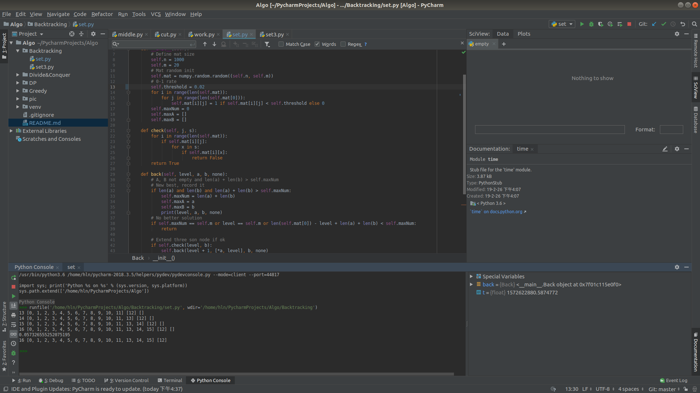The height and width of the screenshot is (393, 700).
Task: Open the time docs.python.org link
Action: [498, 212]
